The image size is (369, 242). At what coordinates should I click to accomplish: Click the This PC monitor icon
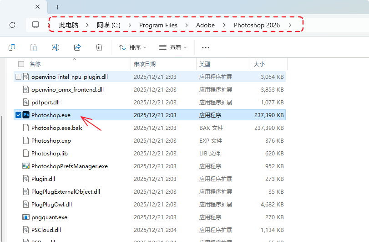point(35,25)
